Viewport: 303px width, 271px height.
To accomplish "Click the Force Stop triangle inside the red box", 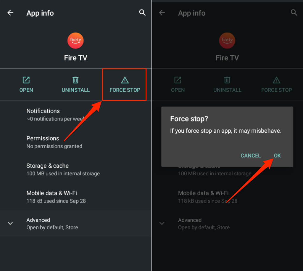I will pos(125,80).
